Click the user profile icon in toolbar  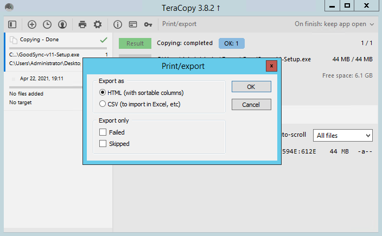coord(62,24)
